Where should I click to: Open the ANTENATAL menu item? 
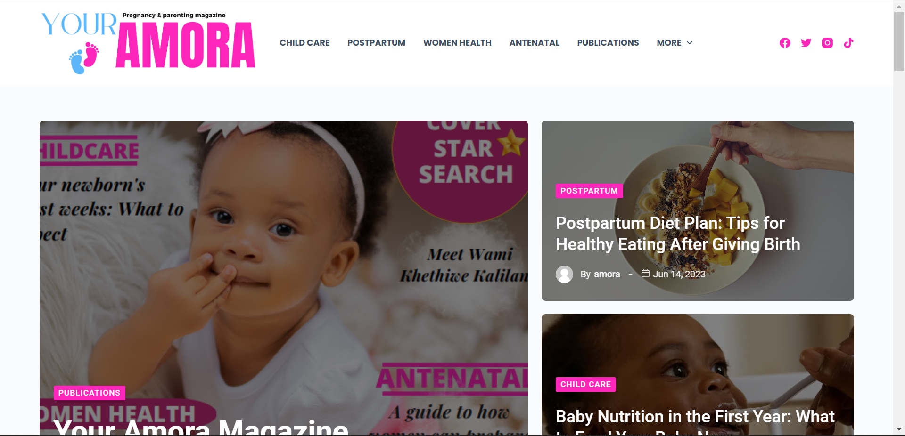[534, 43]
